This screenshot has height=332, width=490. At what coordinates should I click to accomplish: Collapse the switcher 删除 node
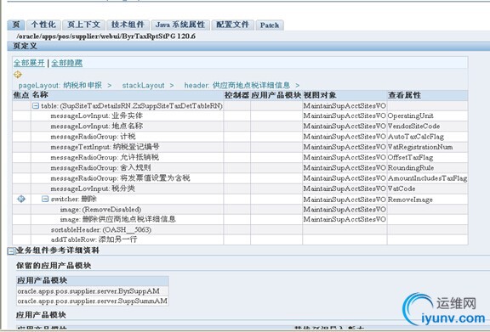click(x=45, y=199)
